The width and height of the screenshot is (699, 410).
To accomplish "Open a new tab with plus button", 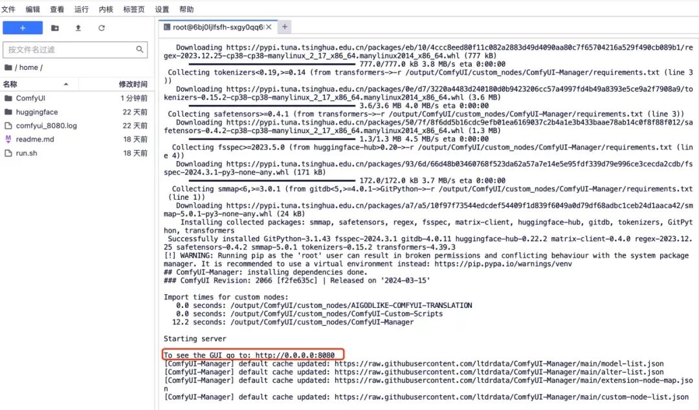I will (x=284, y=27).
